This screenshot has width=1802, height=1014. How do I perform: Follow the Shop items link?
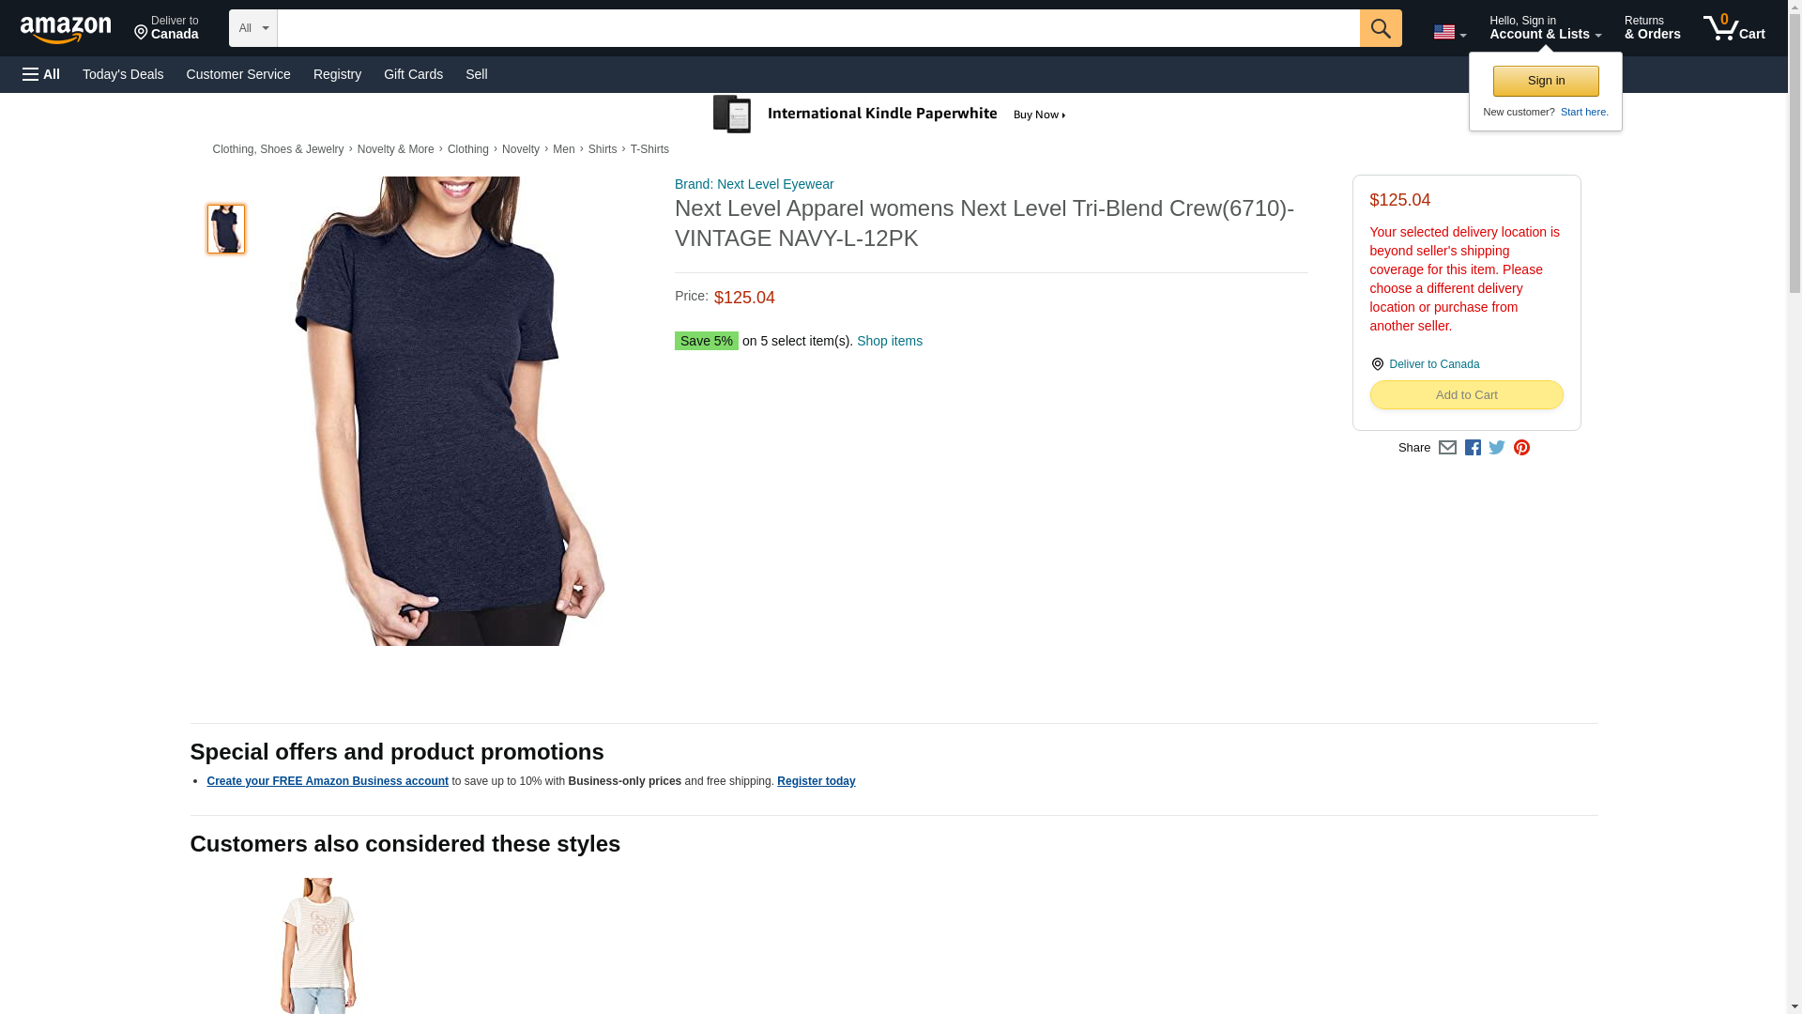click(x=889, y=341)
